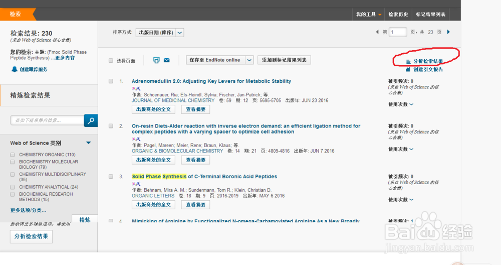The image size is (501, 265).
Task: Select the orange Search tab
Action: click(16, 14)
